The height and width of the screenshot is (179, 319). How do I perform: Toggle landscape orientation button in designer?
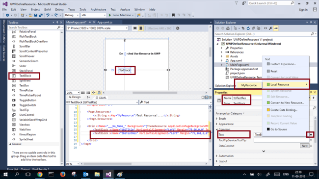click(x=135, y=28)
